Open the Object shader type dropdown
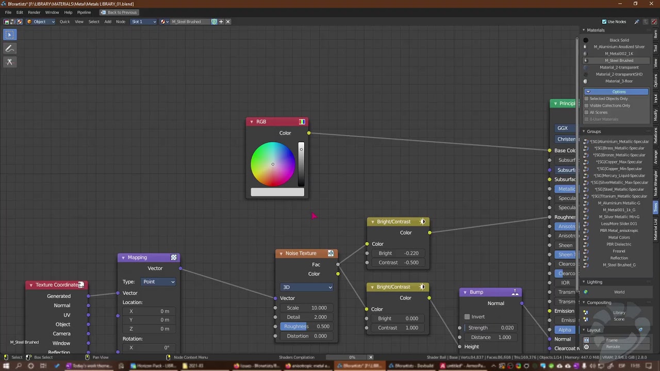The height and width of the screenshot is (371, 660). 40,22
